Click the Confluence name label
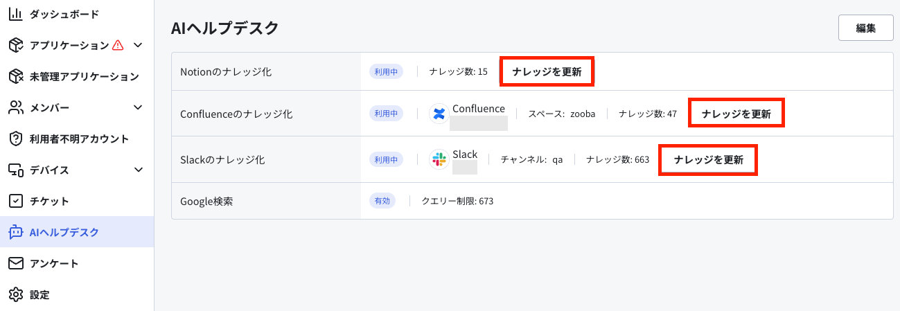This screenshot has width=900, height=311. point(479,109)
